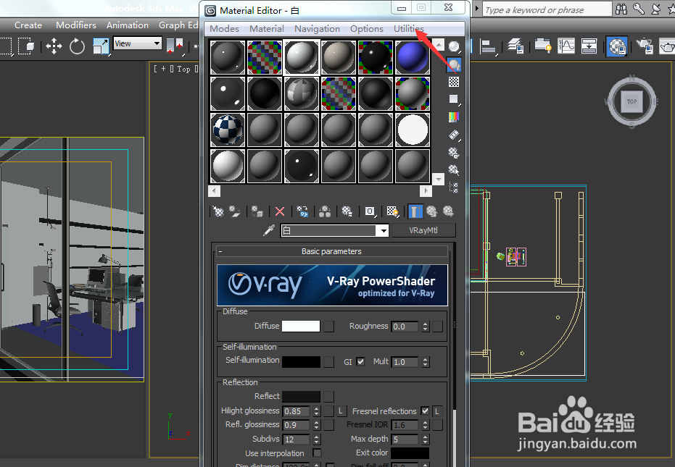Click Show Shaded Material in Viewport icon
The image size is (675, 467).
393,211
